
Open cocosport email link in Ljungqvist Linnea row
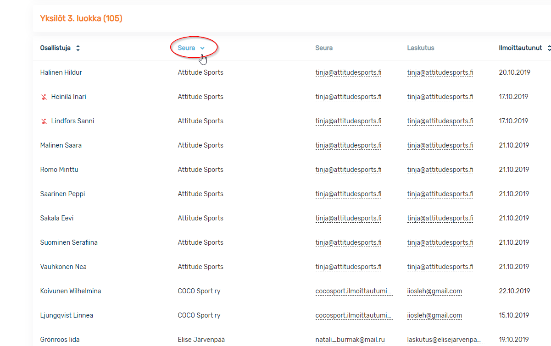click(x=354, y=315)
